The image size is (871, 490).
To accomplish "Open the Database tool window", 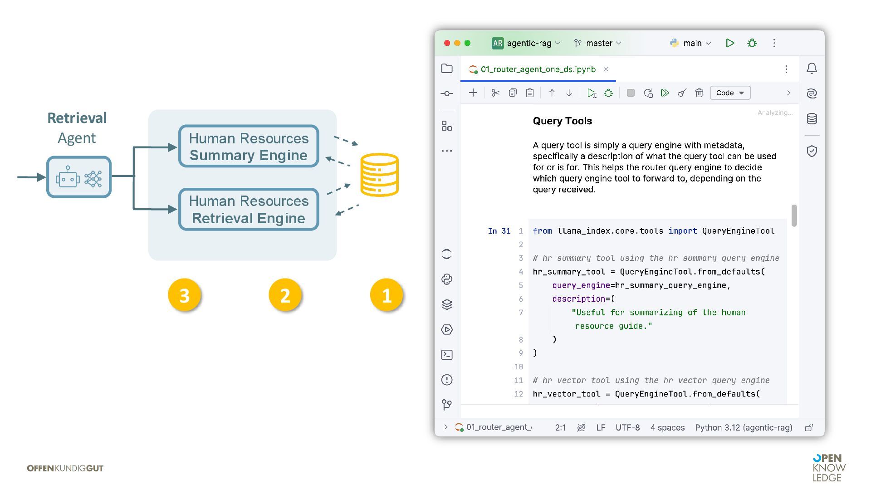I will tap(812, 119).
